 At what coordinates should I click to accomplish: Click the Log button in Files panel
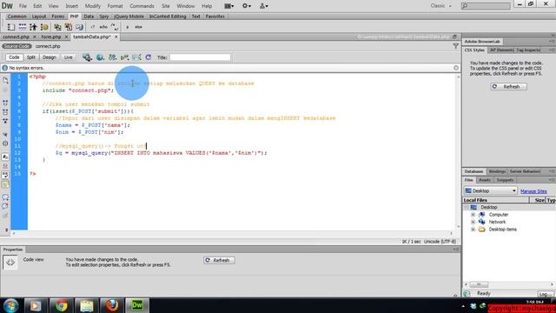point(545,294)
